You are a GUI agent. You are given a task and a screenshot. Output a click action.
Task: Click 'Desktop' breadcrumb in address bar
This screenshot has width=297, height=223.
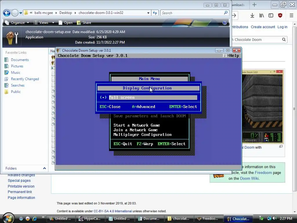[x=66, y=13]
